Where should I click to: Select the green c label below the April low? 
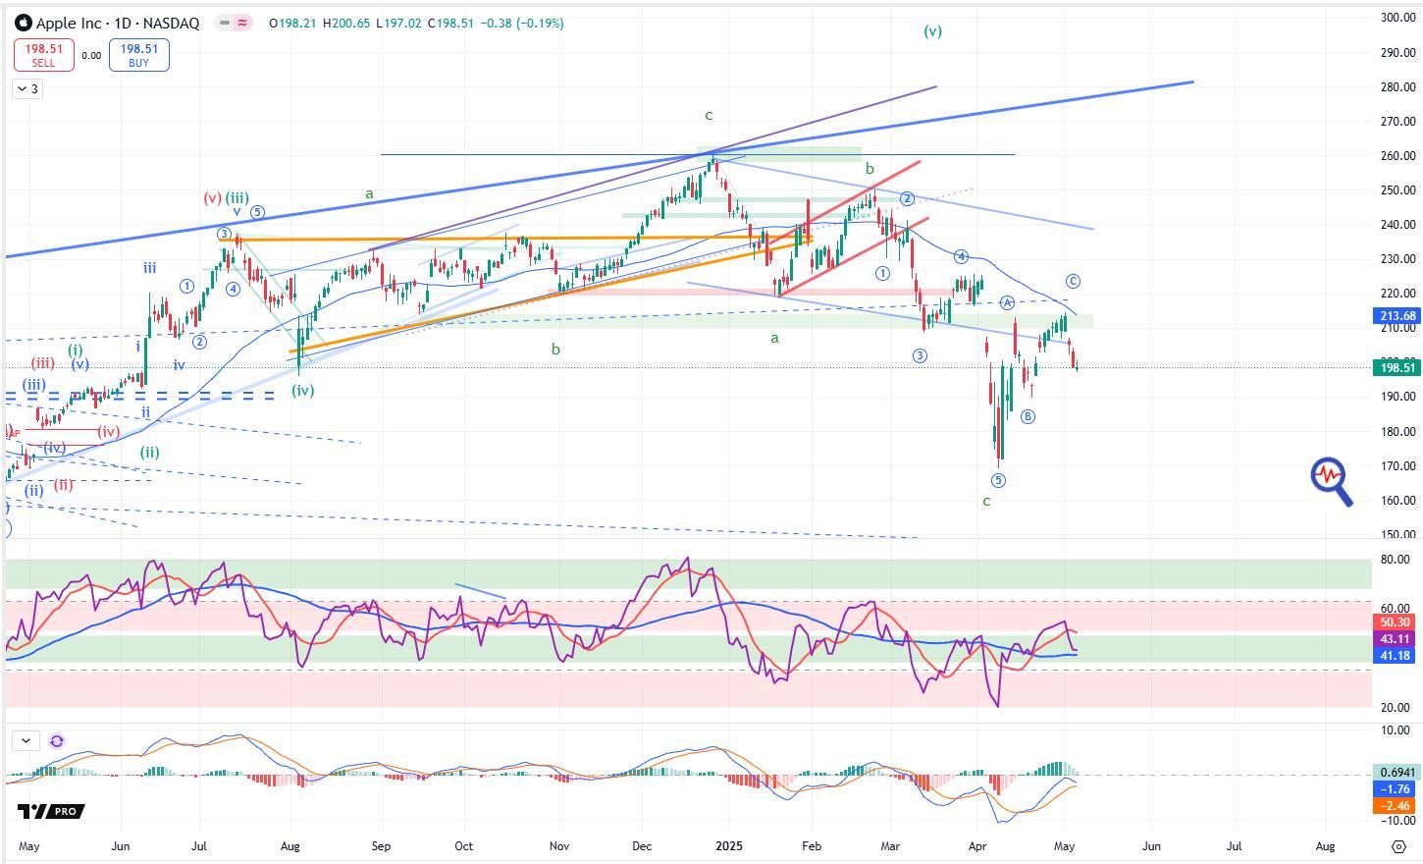[x=986, y=502]
